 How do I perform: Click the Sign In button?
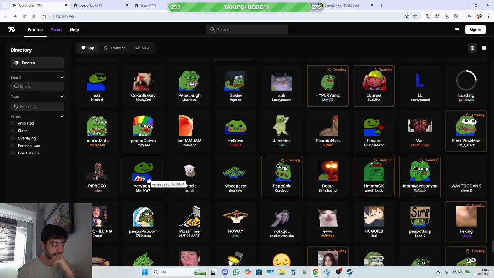tap(475, 30)
